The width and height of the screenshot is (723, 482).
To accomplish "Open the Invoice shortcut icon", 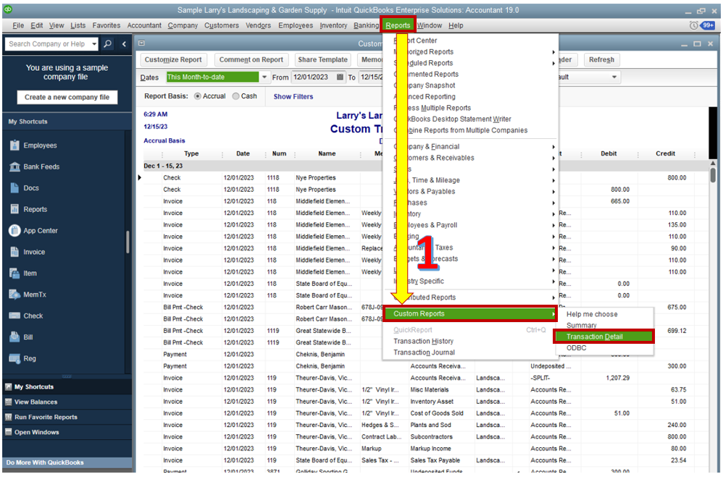I will [14, 252].
